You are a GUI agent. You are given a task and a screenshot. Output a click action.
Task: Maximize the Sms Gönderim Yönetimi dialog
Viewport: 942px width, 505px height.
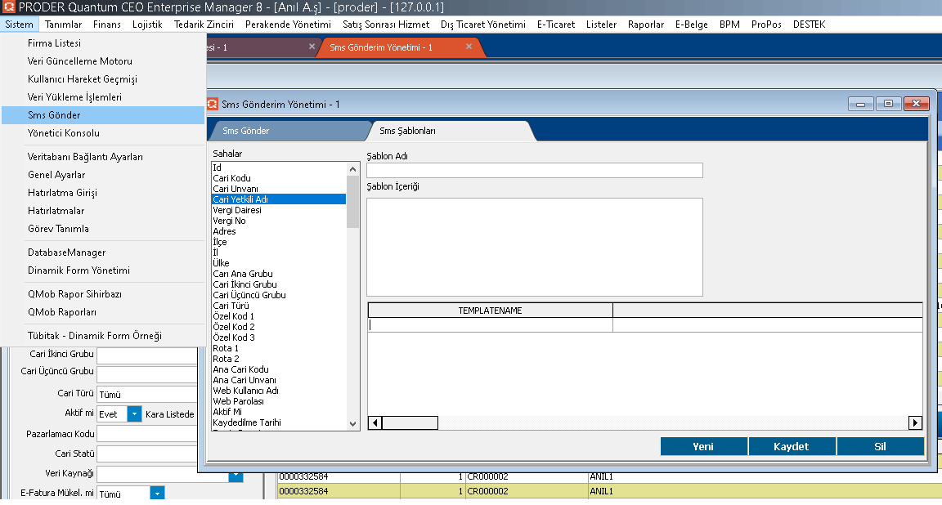point(888,104)
